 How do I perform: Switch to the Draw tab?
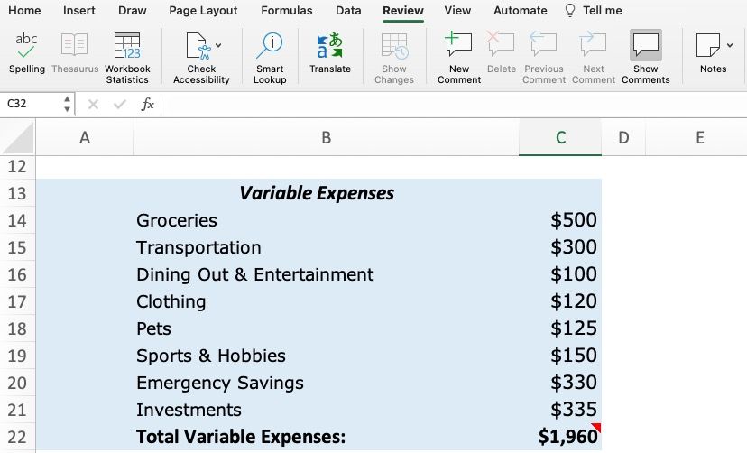pos(132,11)
